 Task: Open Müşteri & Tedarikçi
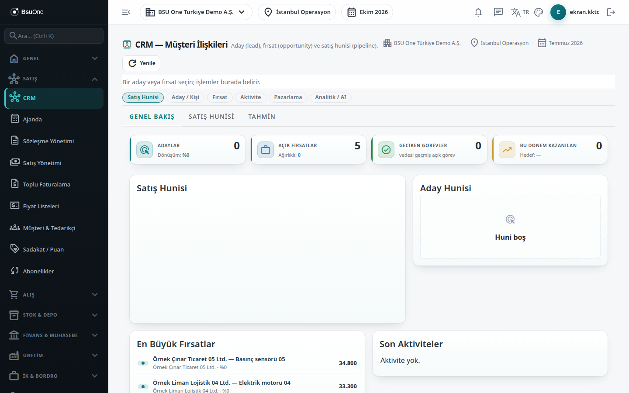click(x=54, y=228)
